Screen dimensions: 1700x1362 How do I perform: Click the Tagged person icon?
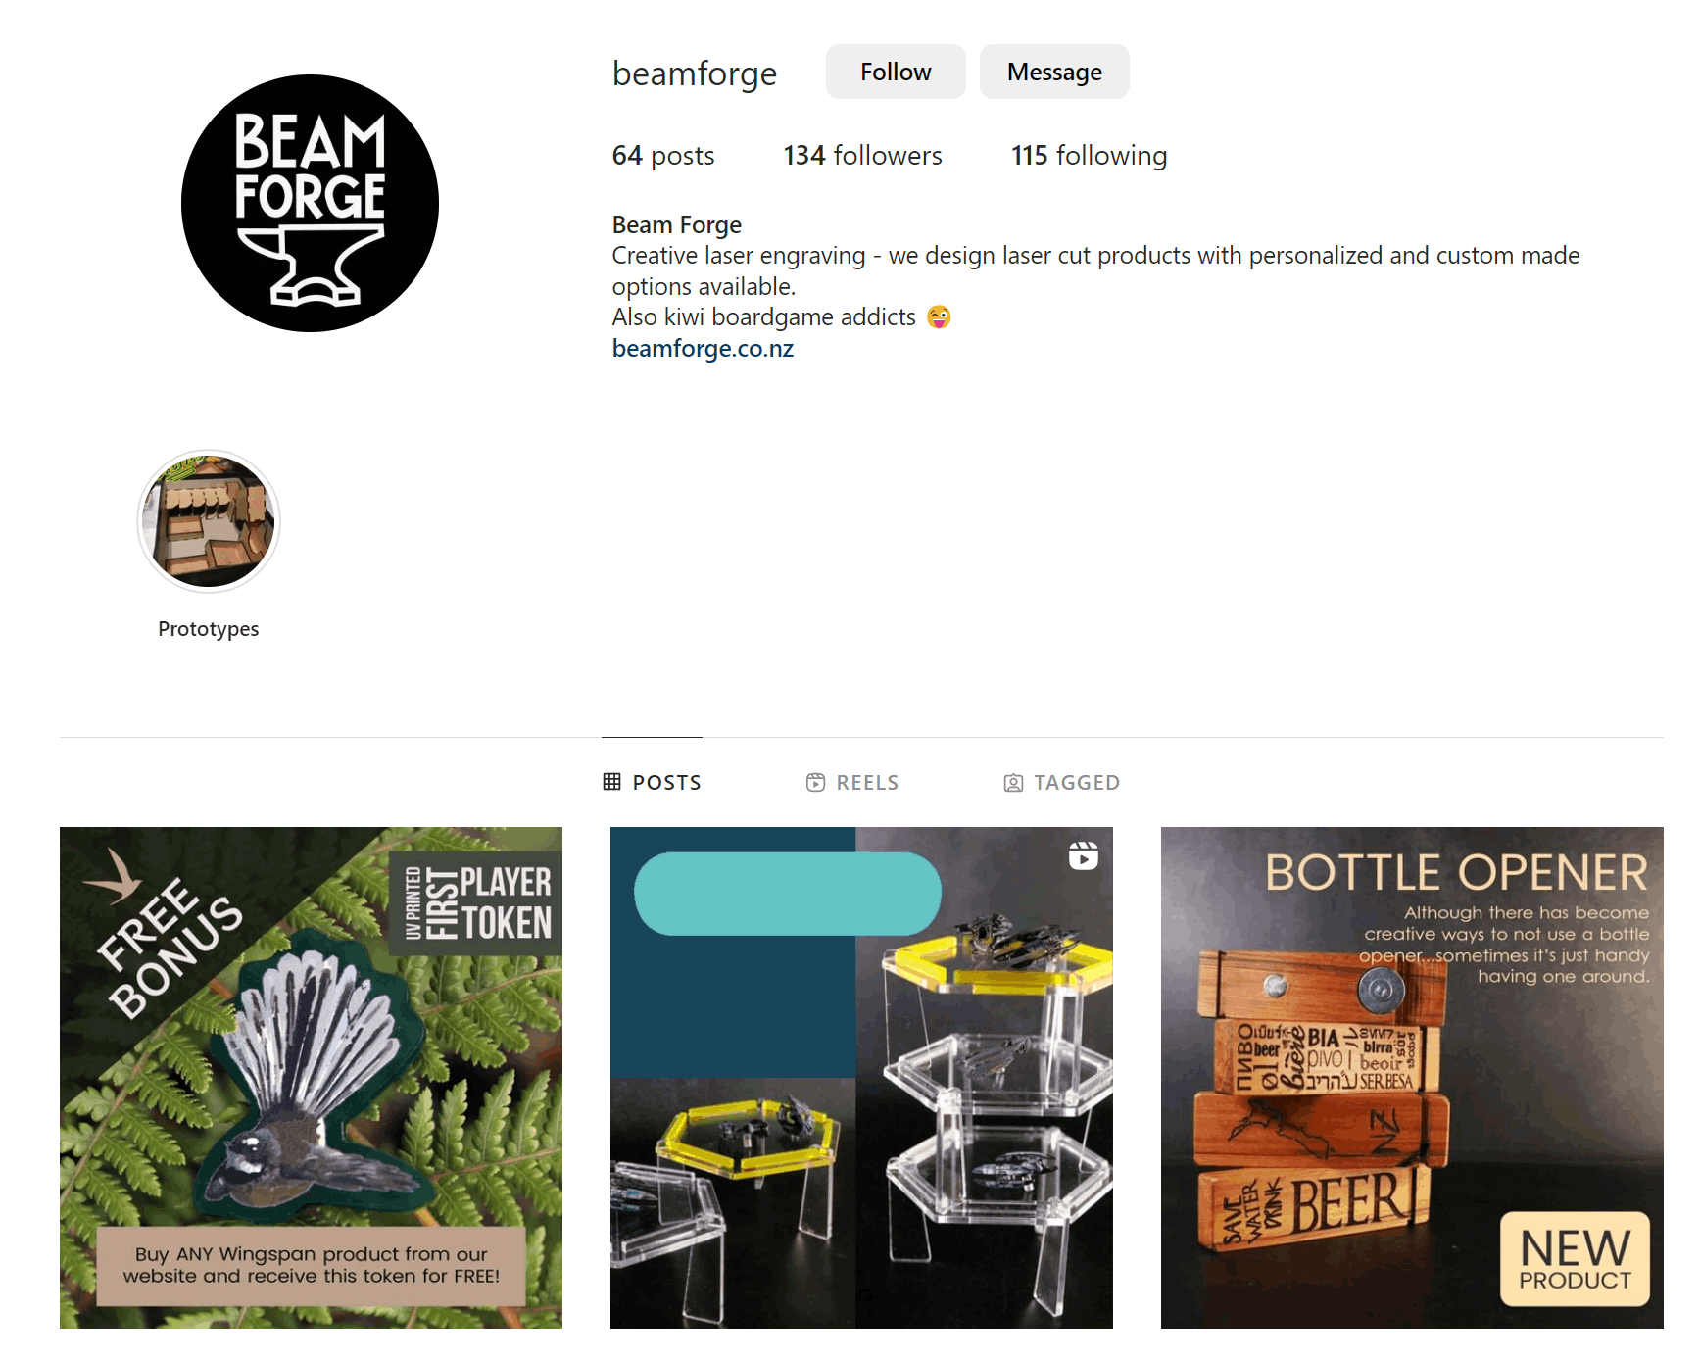(1013, 783)
